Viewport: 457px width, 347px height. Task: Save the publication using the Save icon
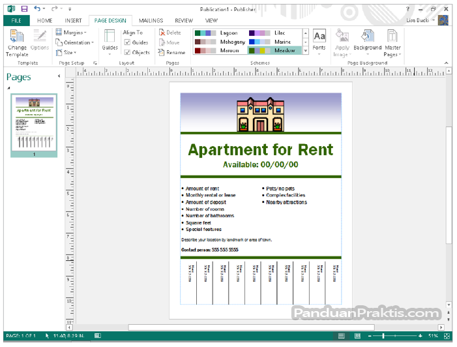pyautogui.click(x=24, y=9)
